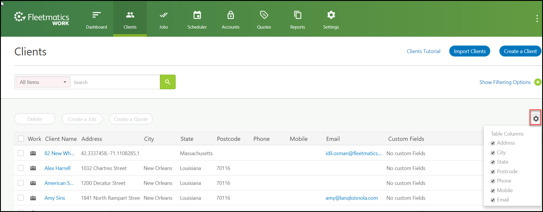Switch to the Reports tab label
The height and width of the screenshot is (212, 543).
[x=297, y=27]
